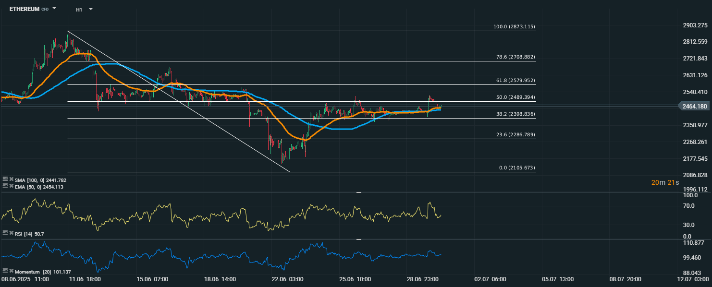
Task: Click price axis value 1996.112
Action: (x=695, y=190)
